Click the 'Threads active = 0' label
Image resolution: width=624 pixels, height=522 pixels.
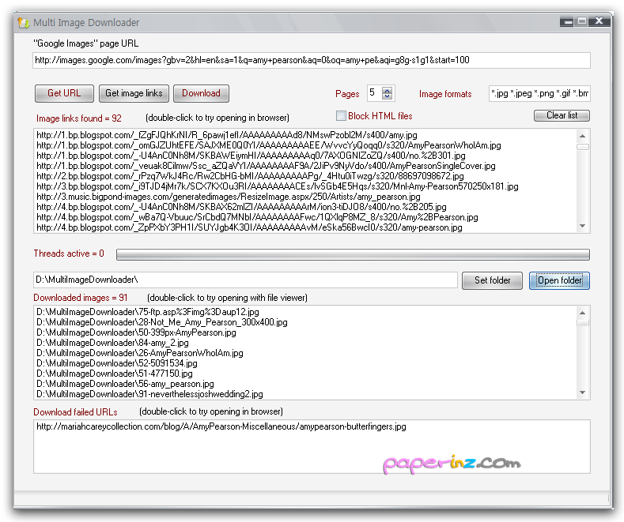[69, 253]
